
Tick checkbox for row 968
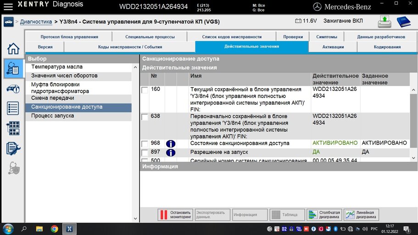(145, 144)
